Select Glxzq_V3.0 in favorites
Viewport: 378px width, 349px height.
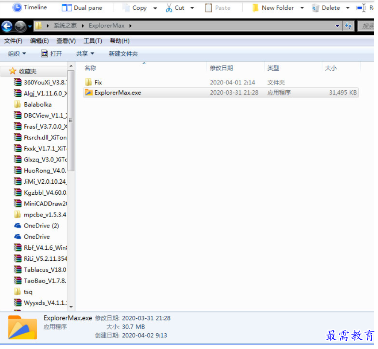pos(40,159)
